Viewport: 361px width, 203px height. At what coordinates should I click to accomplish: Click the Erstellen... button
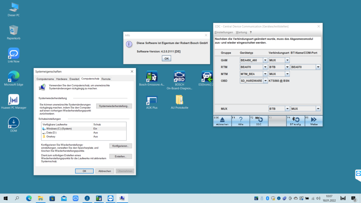(x=121, y=156)
